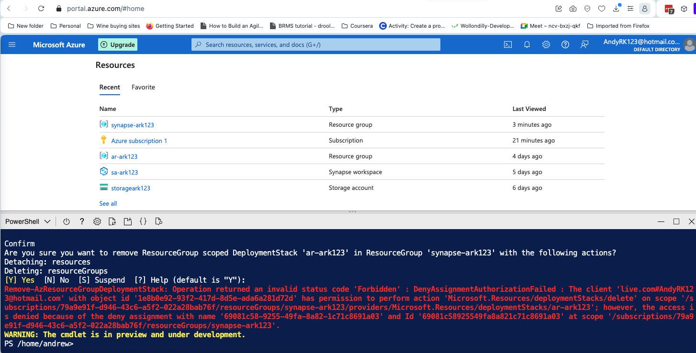Open Cloud Shell upload/download files icon
Image resolution: width=696 pixels, height=353 pixels.
tap(112, 221)
